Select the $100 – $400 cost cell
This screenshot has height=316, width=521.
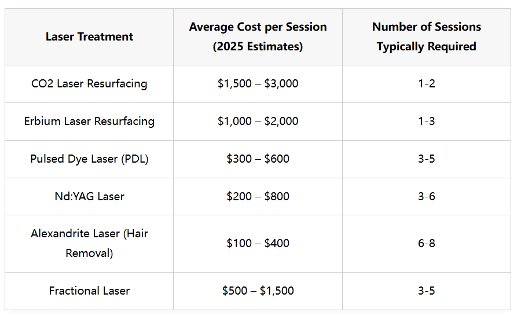coord(258,243)
